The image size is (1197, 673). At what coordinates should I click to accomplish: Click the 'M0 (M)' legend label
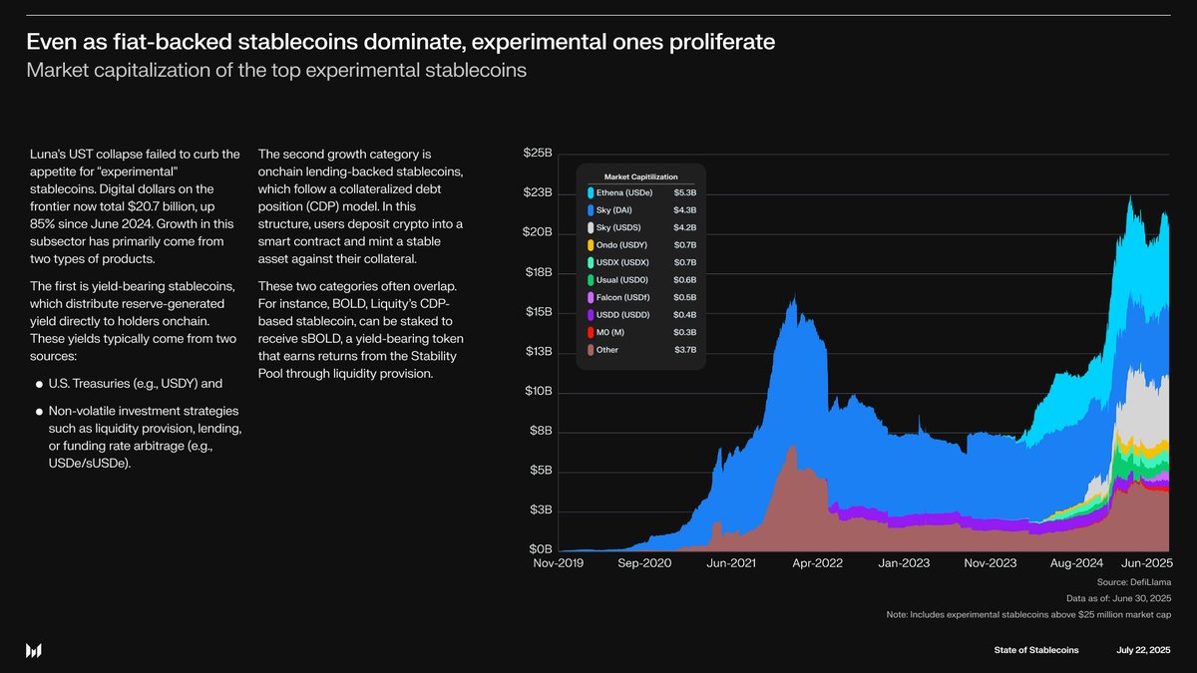[610, 332]
